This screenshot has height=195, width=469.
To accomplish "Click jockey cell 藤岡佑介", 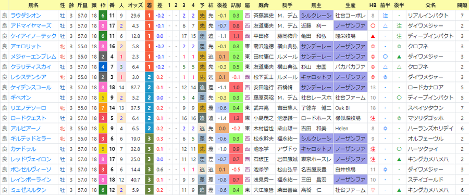I will (288, 36).
